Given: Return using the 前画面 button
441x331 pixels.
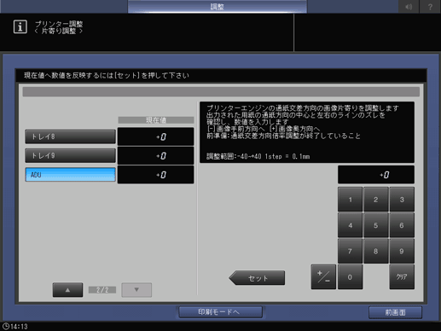Looking at the screenshot, I should point(395,312).
